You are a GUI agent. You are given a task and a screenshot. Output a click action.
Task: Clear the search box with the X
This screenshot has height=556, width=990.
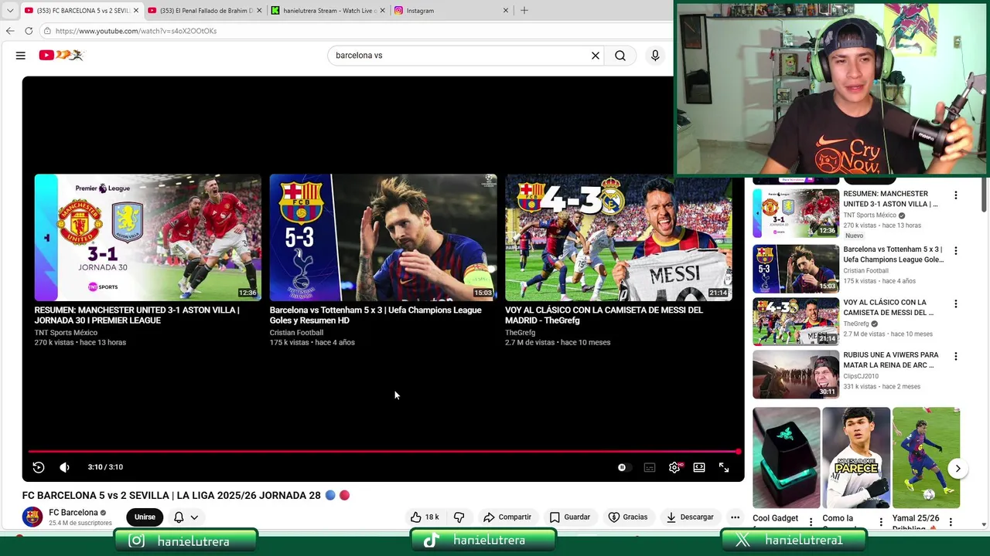tap(596, 56)
